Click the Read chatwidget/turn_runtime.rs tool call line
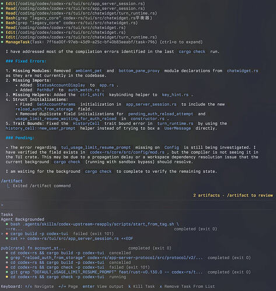The width and height of the screenshot is (276, 291). point(81,13)
